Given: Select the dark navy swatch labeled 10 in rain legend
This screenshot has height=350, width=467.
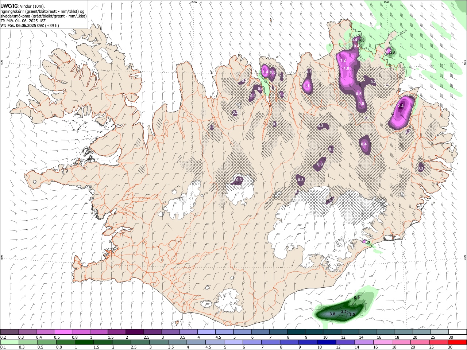Looking at the screenshot, I should pyautogui.click(x=326, y=342).
